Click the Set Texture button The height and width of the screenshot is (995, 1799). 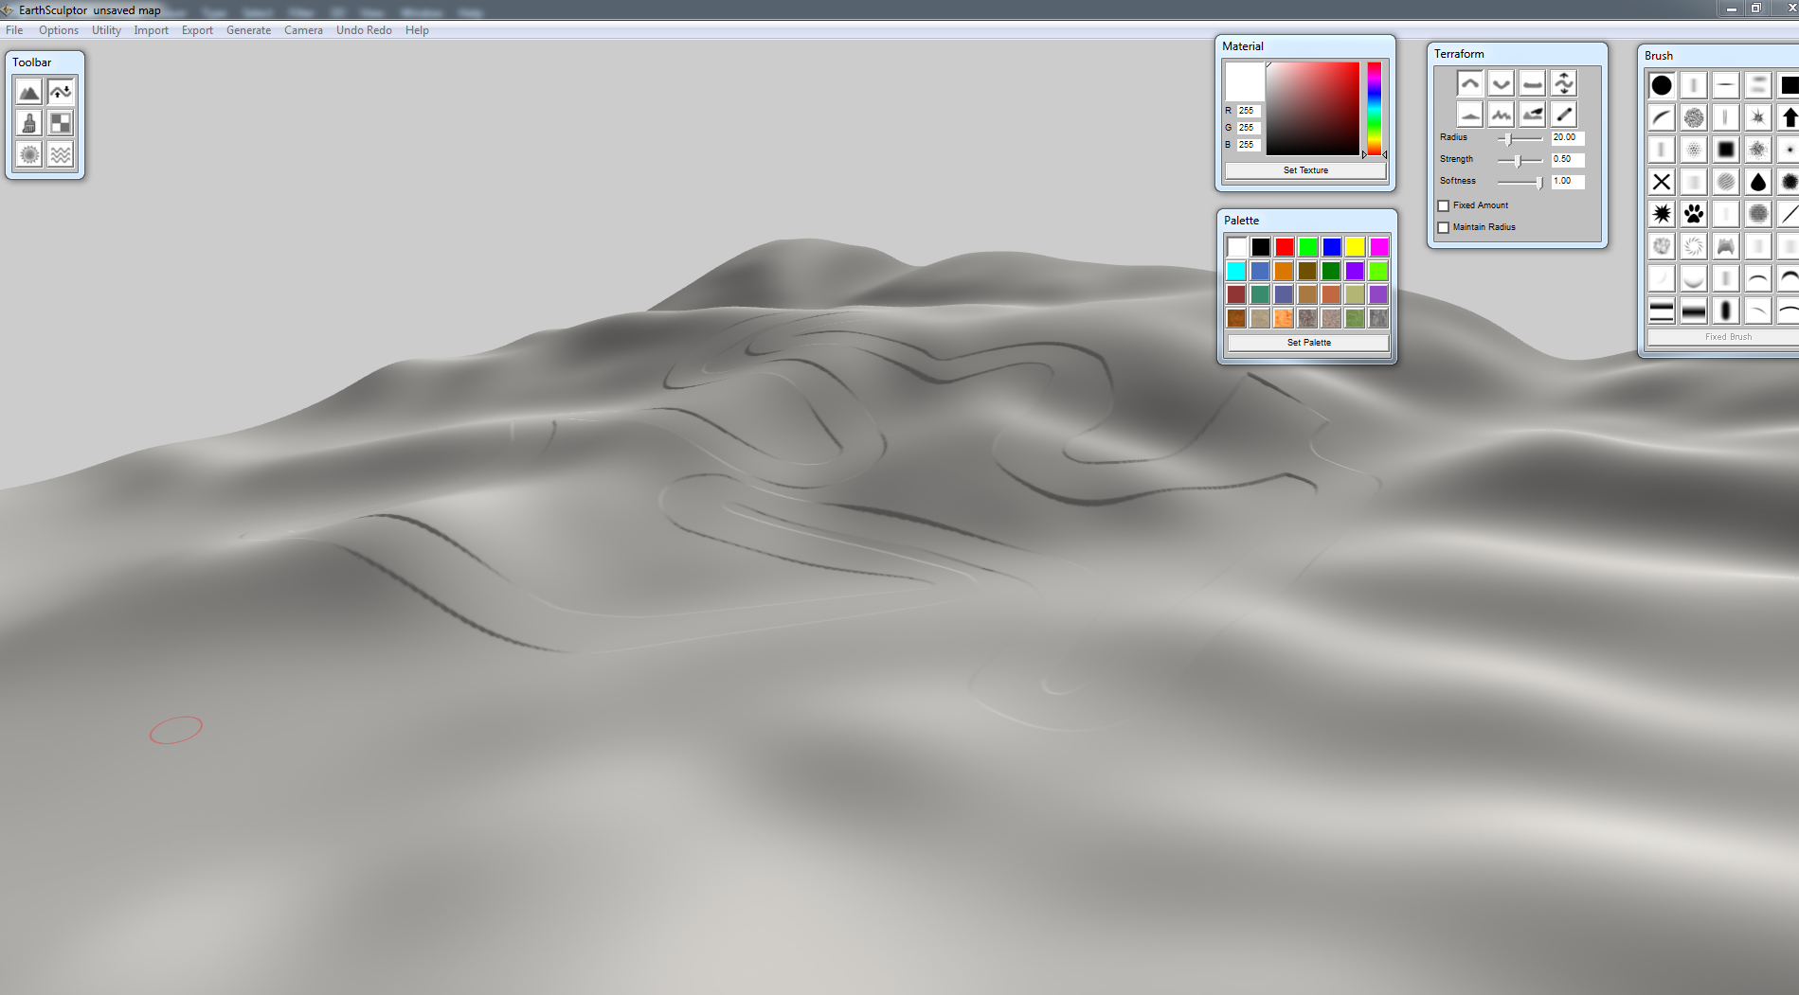coord(1305,170)
